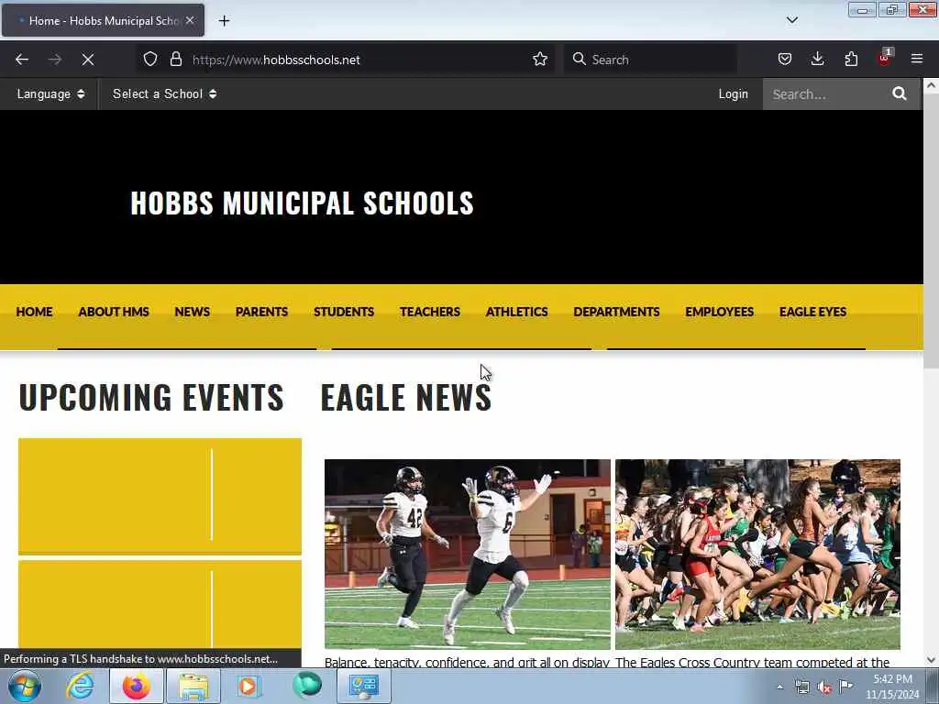
Task: Click the network tray icon
Action: click(801, 687)
